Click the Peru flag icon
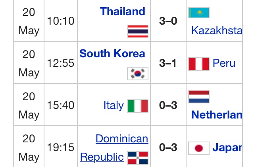Screen dimensions: 254x167 199,64
